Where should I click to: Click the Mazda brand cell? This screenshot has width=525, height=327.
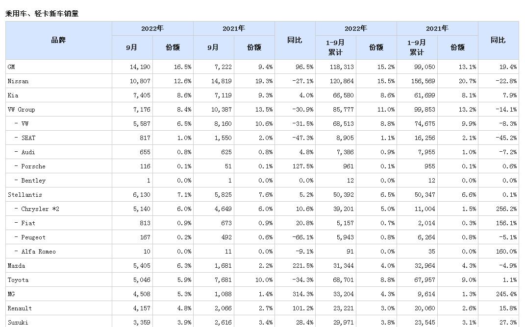pos(16,266)
